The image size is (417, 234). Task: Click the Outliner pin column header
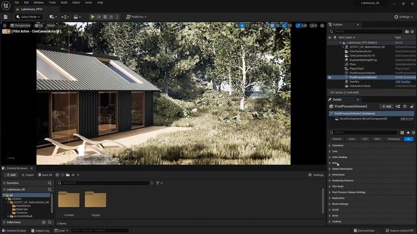coord(334,38)
